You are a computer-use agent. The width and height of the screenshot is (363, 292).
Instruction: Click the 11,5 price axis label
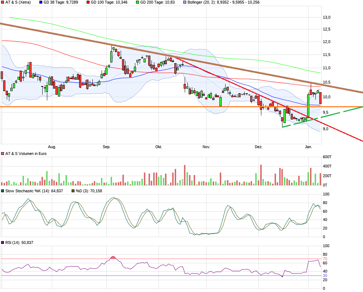326,55
